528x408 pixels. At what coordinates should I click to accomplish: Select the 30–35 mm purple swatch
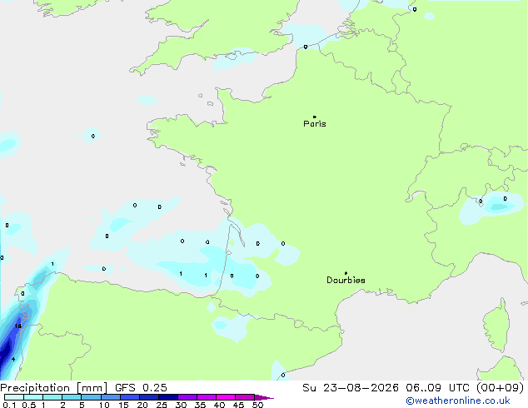click(187, 397)
